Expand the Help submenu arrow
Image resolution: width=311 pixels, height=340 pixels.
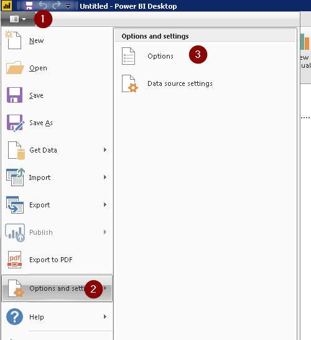[105, 316]
